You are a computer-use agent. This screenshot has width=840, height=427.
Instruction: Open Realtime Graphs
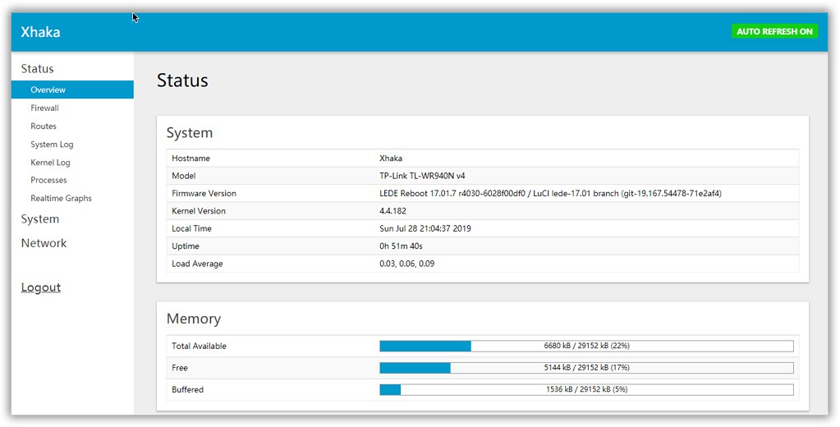tap(61, 198)
